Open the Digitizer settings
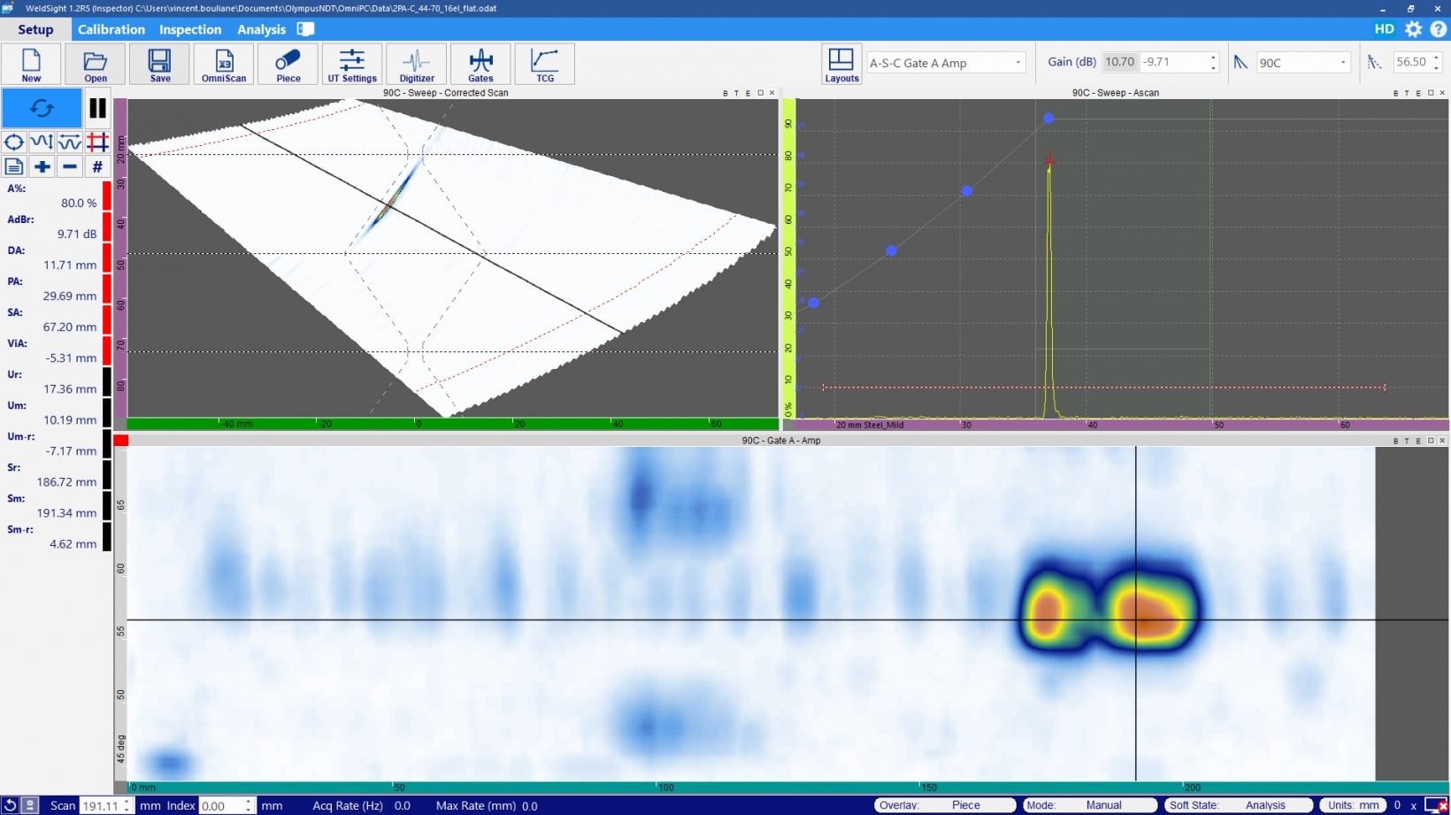The image size is (1451, 815). (416, 65)
